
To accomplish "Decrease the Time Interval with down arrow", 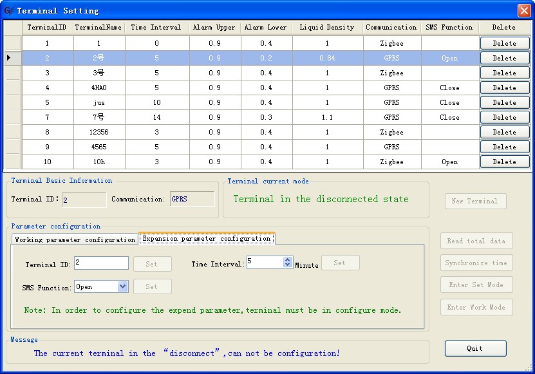I will (x=287, y=265).
